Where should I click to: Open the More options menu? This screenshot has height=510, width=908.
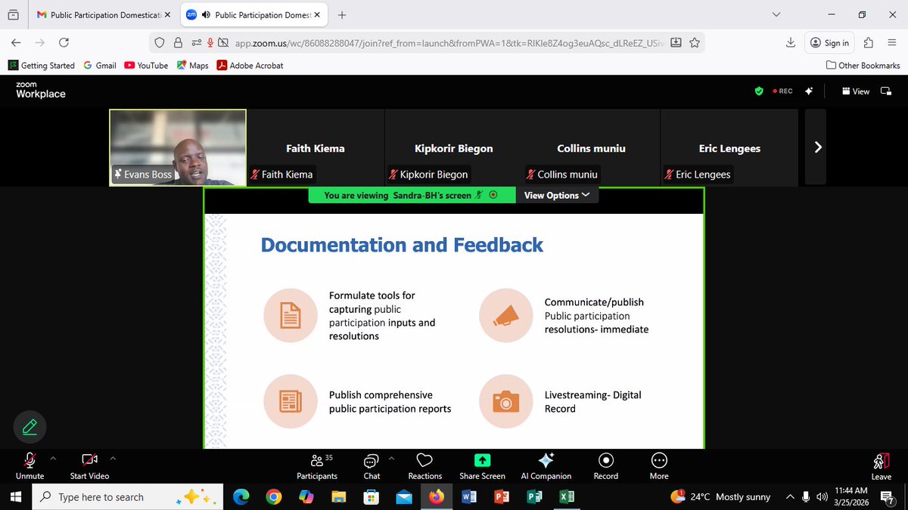pos(659,465)
